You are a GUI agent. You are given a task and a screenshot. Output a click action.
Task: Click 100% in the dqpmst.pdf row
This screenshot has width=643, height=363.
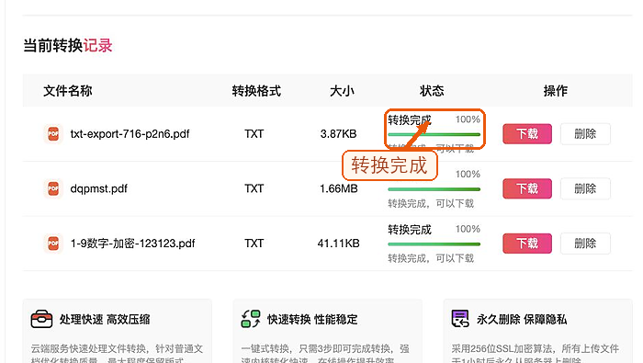[x=468, y=174]
